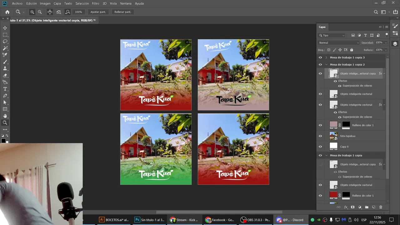Choose Zoom Out mode in options bar
Image resolution: width=400 pixels, height=225 pixels.
[x=40, y=12]
